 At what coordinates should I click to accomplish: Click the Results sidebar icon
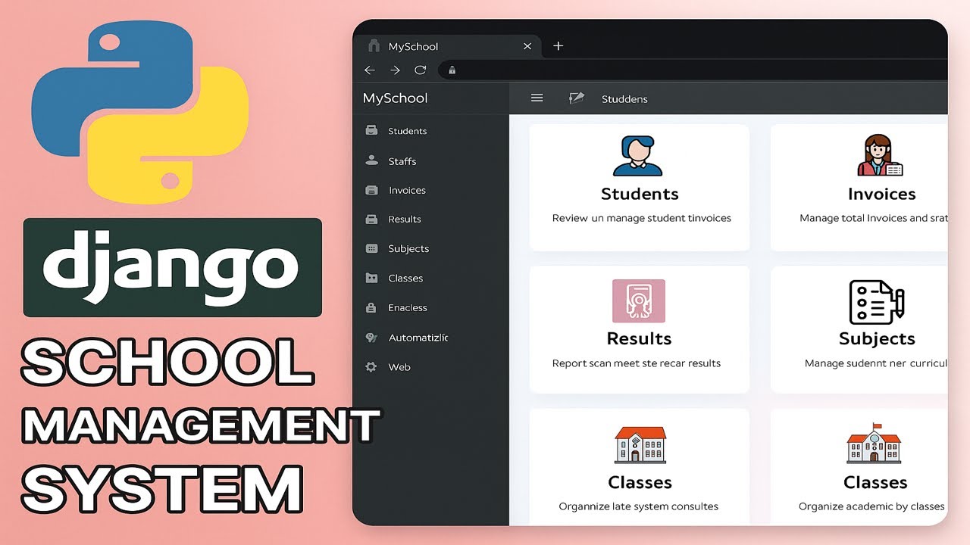point(371,220)
